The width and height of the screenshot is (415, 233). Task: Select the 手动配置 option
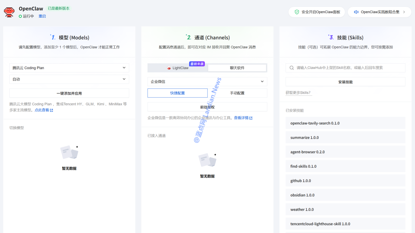pyautogui.click(x=237, y=93)
